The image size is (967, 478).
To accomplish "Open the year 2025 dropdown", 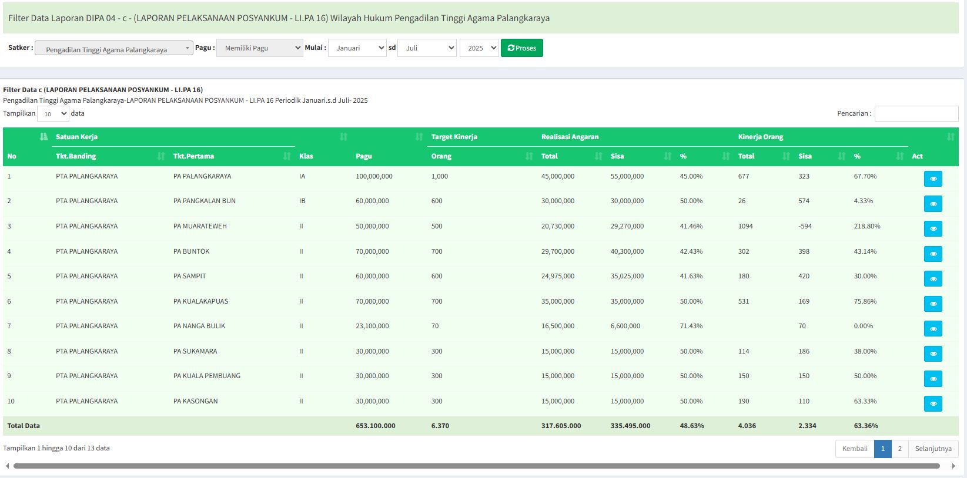I will click(479, 48).
